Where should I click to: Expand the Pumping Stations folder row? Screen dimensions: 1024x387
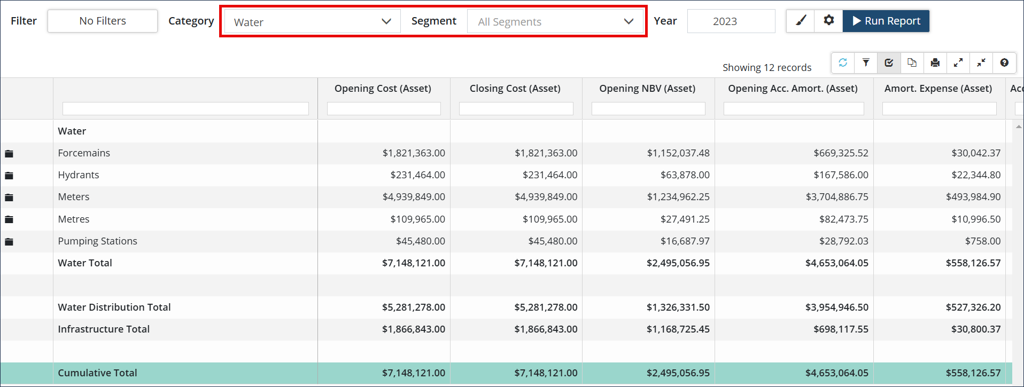pos(9,242)
